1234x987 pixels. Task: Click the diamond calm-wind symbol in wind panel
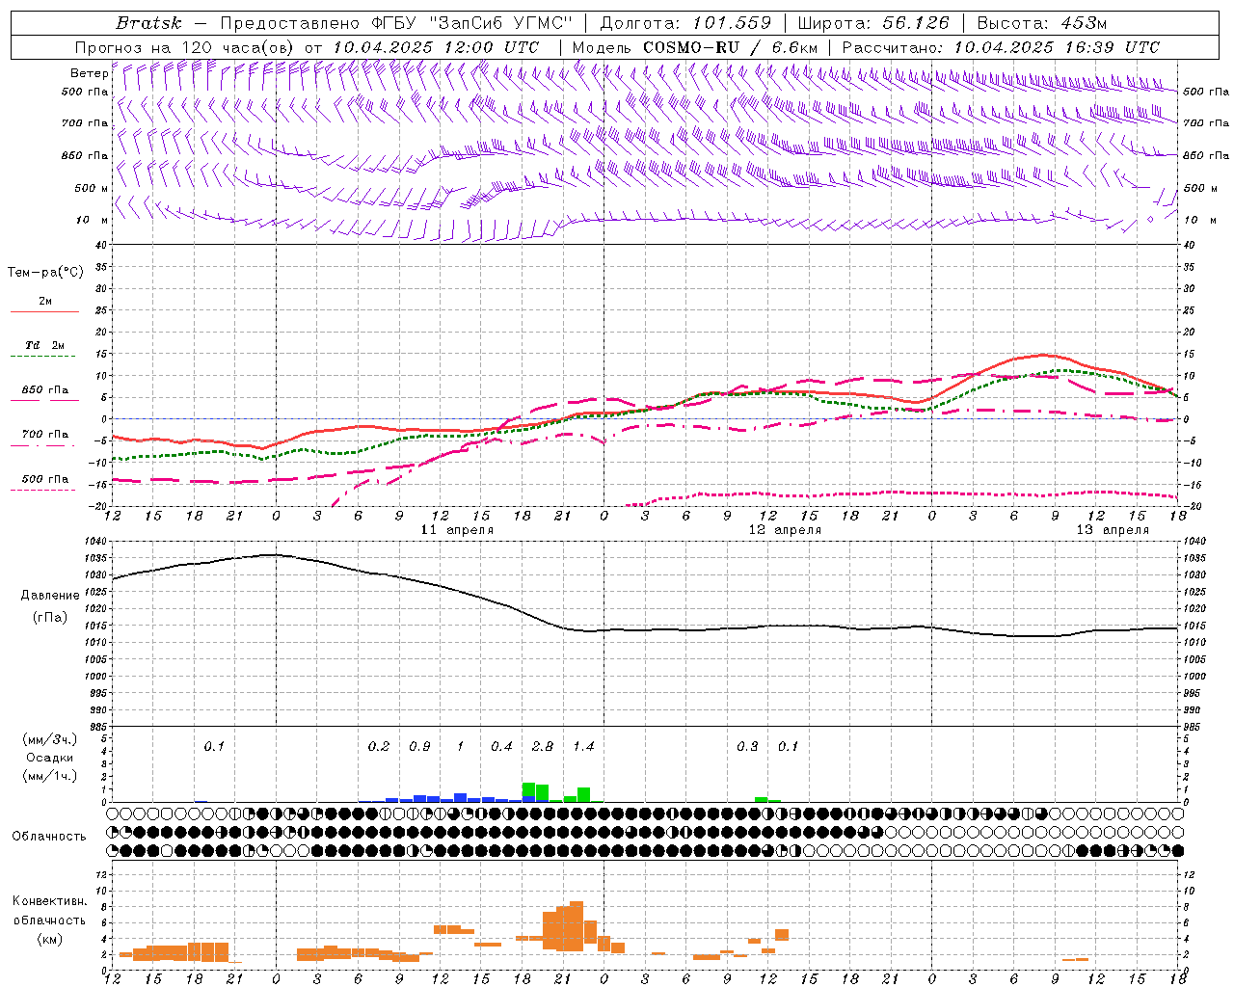1150,220
